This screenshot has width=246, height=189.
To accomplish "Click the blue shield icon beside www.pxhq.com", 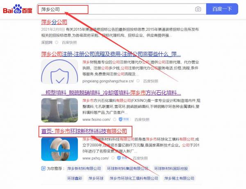I will [119, 158].
